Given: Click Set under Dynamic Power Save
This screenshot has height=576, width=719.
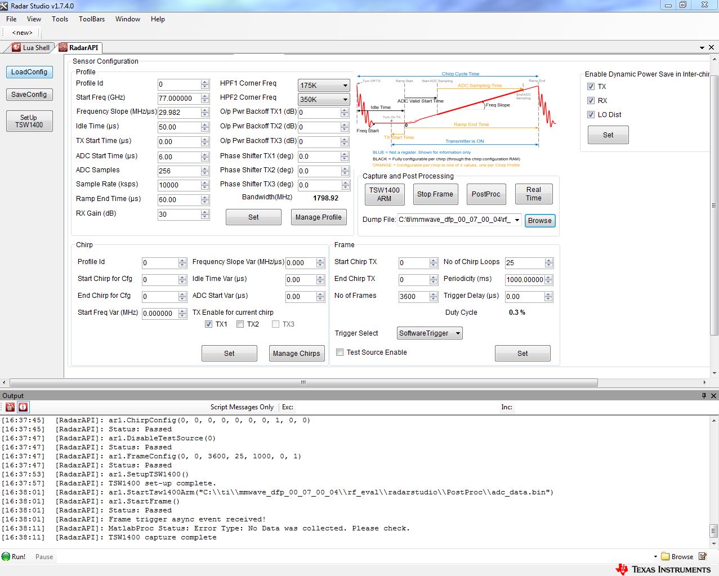Looking at the screenshot, I should point(608,135).
